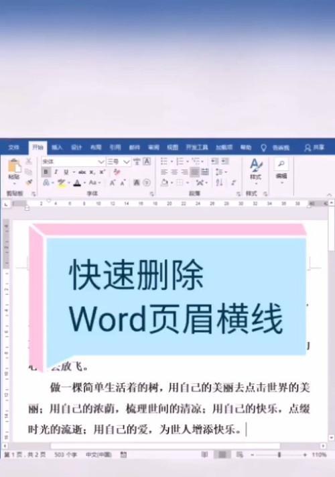Open the Change Case Aa menu
Screen dimensions: 335x477
[93, 183]
